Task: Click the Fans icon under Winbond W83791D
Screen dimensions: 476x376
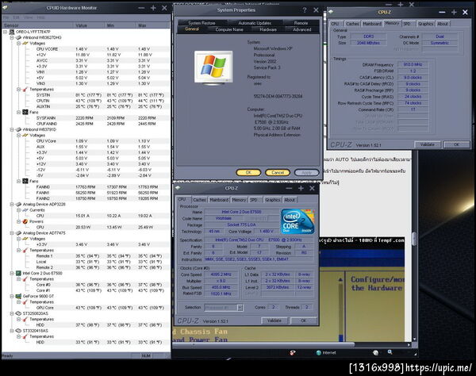Action: pos(25,181)
